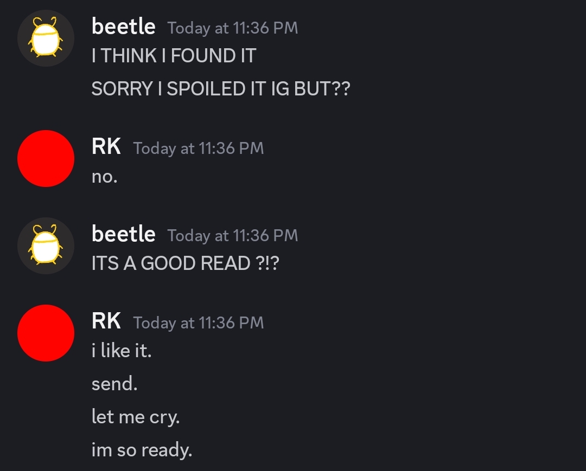The width and height of the screenshot is (586, 471).
Task: Select RK's "no." message text
Action: [x=105, y=177]
